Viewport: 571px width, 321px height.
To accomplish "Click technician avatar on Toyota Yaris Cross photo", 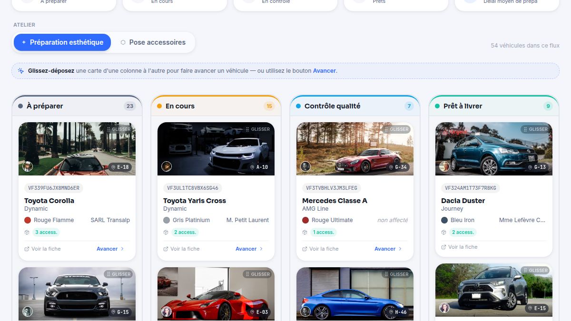I will [167, 166].
